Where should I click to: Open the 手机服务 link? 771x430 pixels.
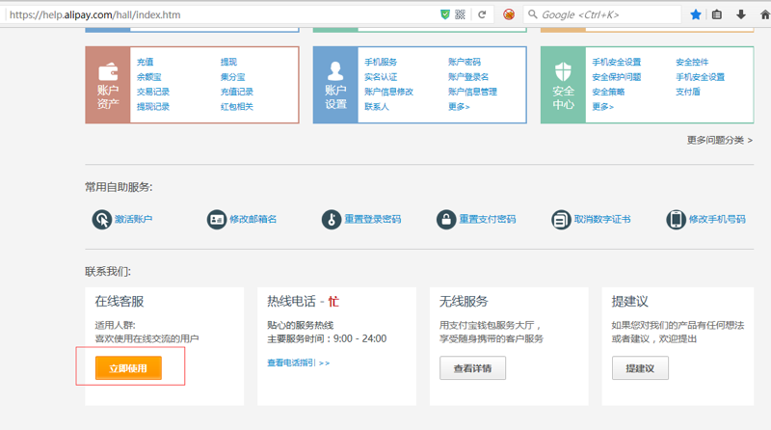pyautogui.click(x=381, y=62)
